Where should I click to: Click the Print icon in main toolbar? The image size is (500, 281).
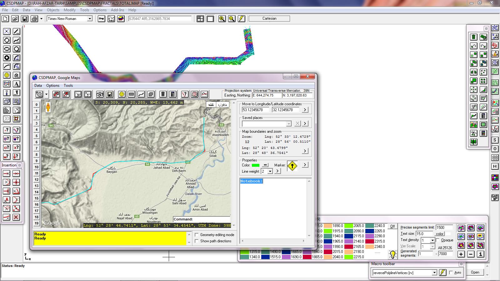[34, 19]
